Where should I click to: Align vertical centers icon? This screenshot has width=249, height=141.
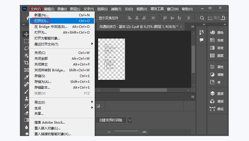pyautogui.click(x=172, y=18)
